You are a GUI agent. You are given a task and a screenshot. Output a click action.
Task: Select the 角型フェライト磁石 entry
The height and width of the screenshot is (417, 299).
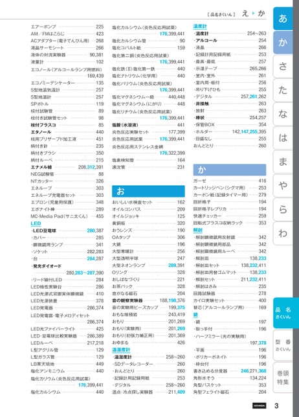point(230,392)
